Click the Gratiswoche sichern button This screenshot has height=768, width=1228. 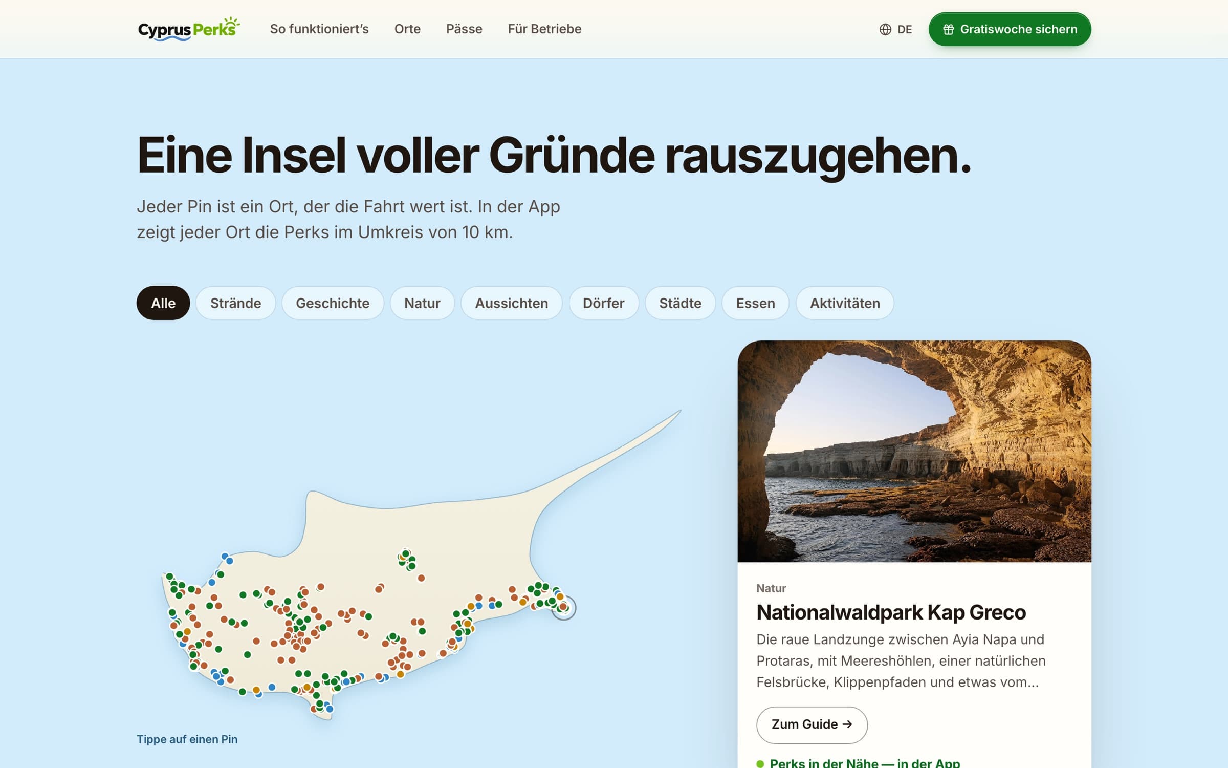pos(1010,29)
